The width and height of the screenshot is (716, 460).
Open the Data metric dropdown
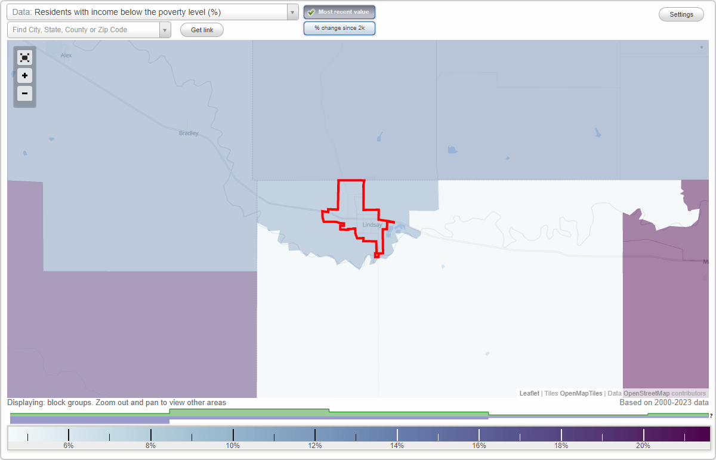click(292, 11)
